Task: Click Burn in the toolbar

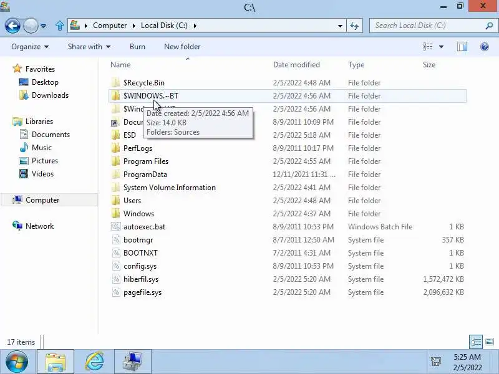Action: click(137, 47)
